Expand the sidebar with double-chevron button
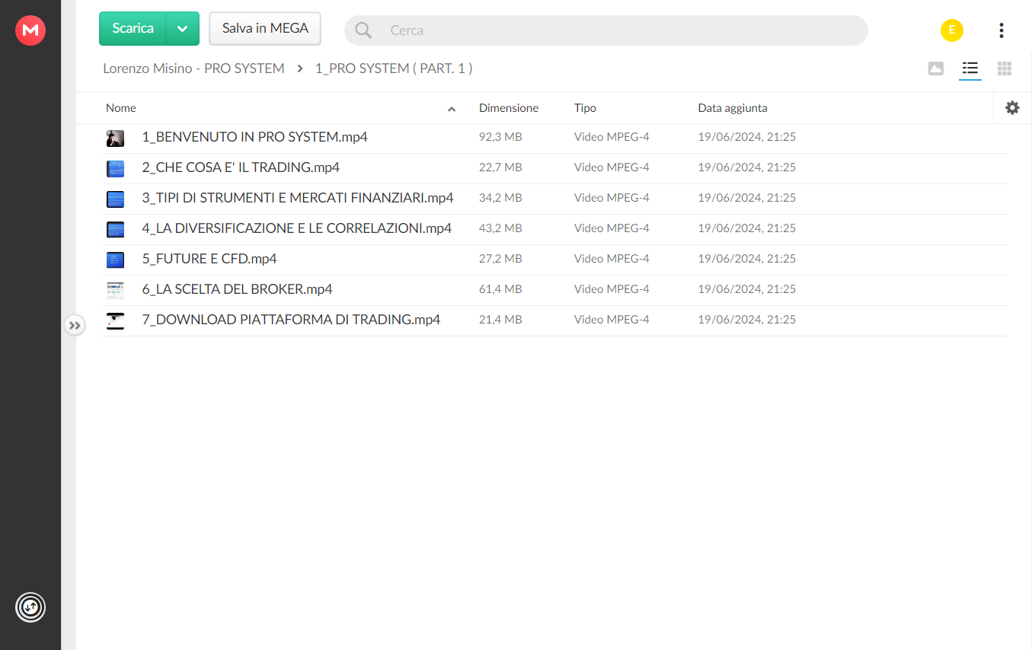This screenshot has height=650, width=1032. [75, 326]
